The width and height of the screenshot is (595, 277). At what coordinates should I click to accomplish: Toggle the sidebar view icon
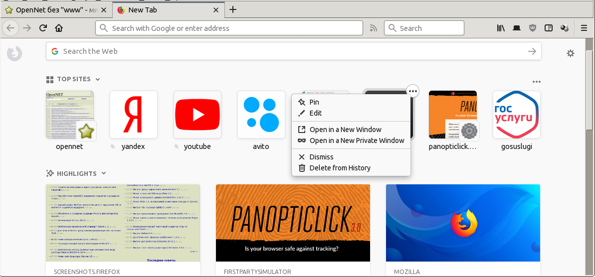[549, 28]
